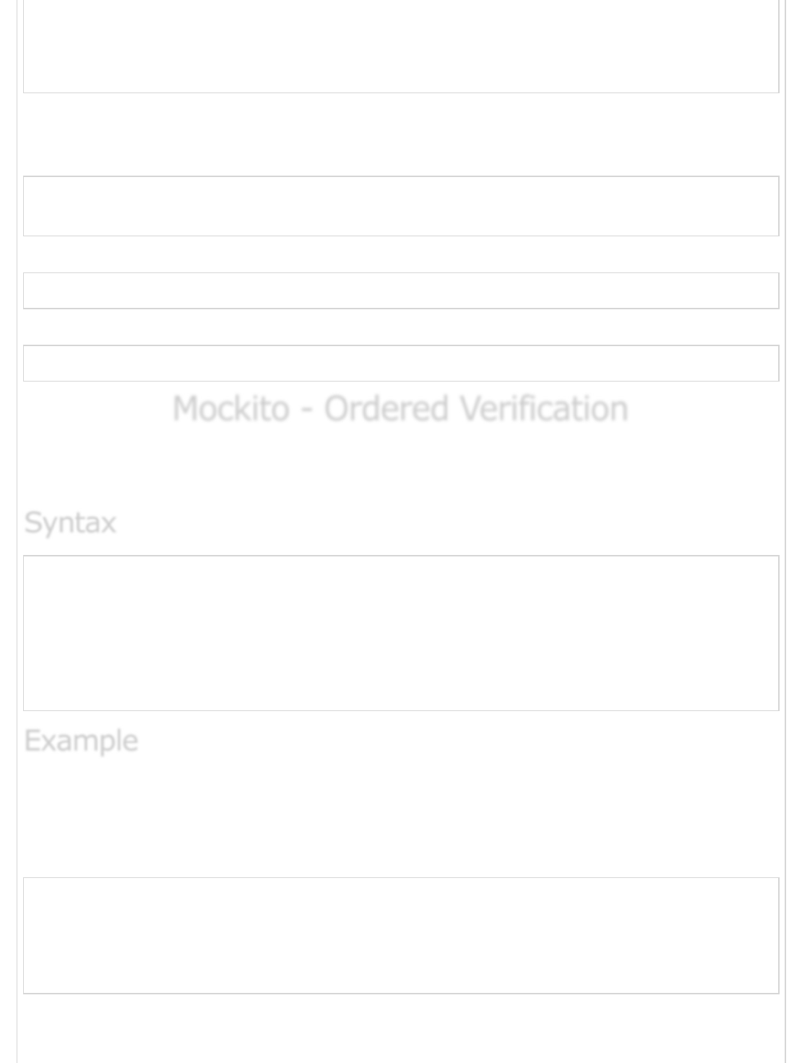Click the thin empty box directly above the title

point(401,363)
